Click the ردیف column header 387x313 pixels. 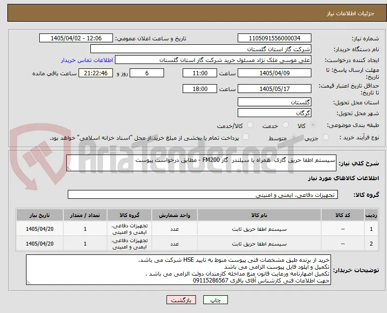pyautogui.click(x=371, y=215)
